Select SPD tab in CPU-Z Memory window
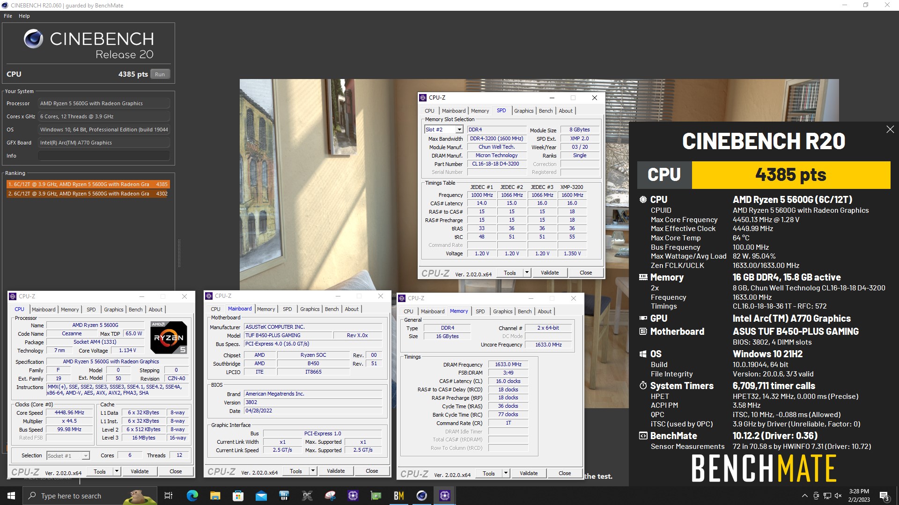This screenshot has width=899, height=505. (480, 311)
